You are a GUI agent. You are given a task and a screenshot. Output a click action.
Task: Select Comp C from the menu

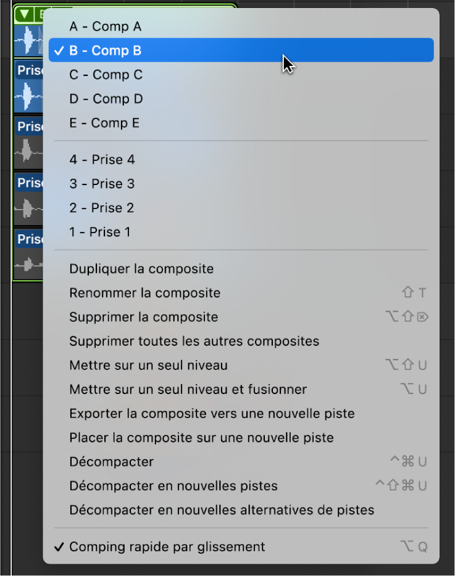point(105,74)
